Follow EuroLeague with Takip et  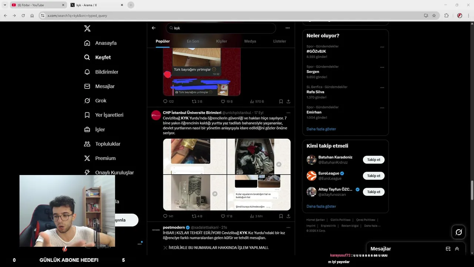374,176
